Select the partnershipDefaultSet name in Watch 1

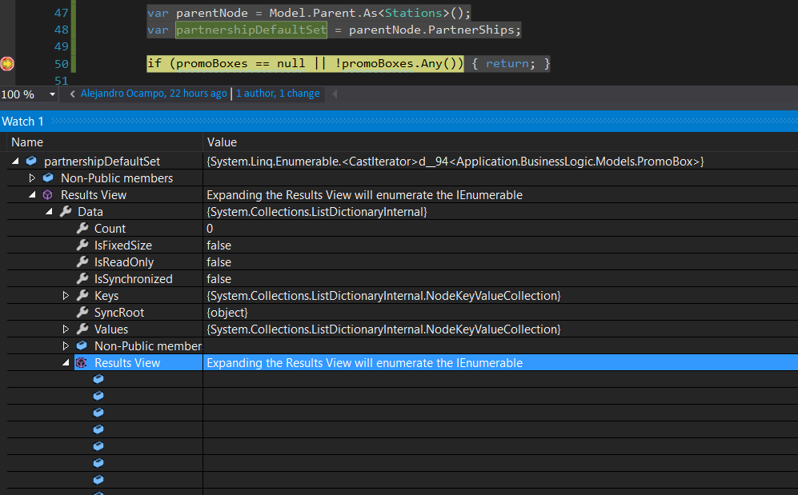[102, 161]
